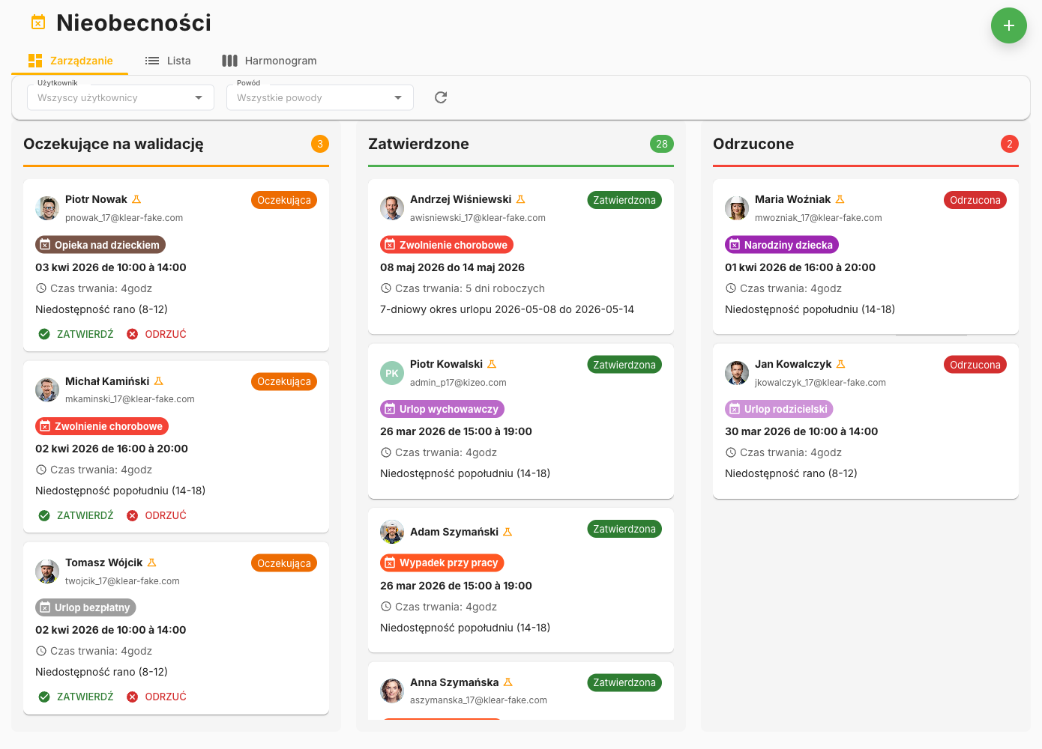Switch to the Lista tab

pyautogui.click(x=168, y=61)
